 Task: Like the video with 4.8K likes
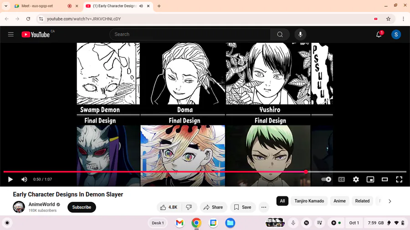pyautogui.click(x=169, y=207)
